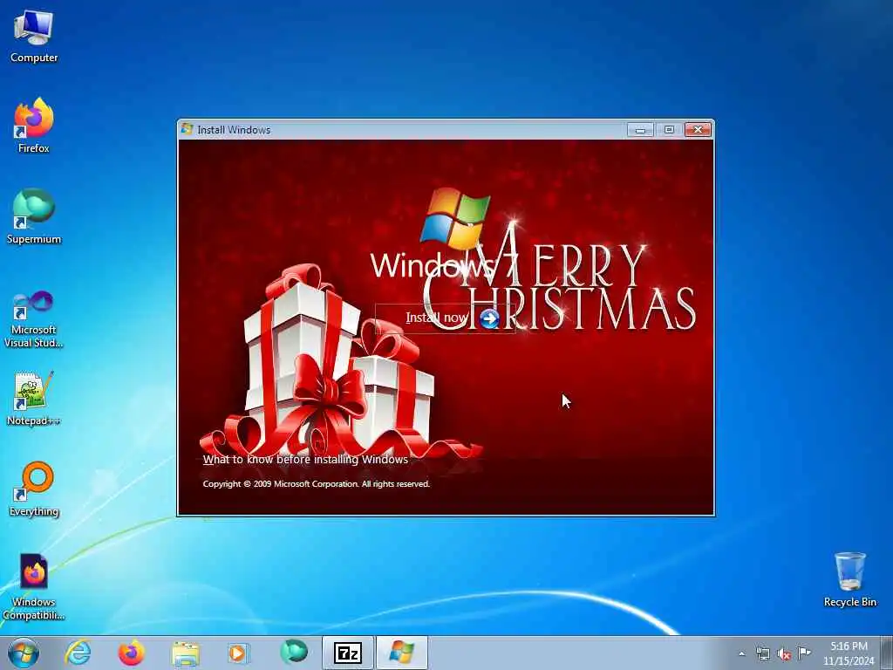Show hidden system tray icons
Viewport: 893px width, 670px height.
pyautogui.click(x=741, y=653)
